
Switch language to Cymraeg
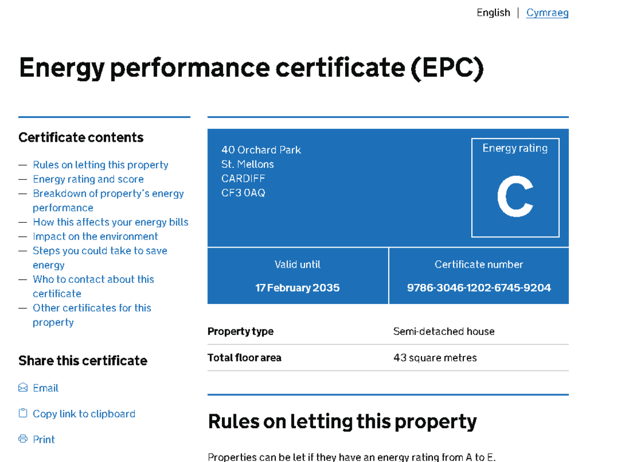[548, 13]
